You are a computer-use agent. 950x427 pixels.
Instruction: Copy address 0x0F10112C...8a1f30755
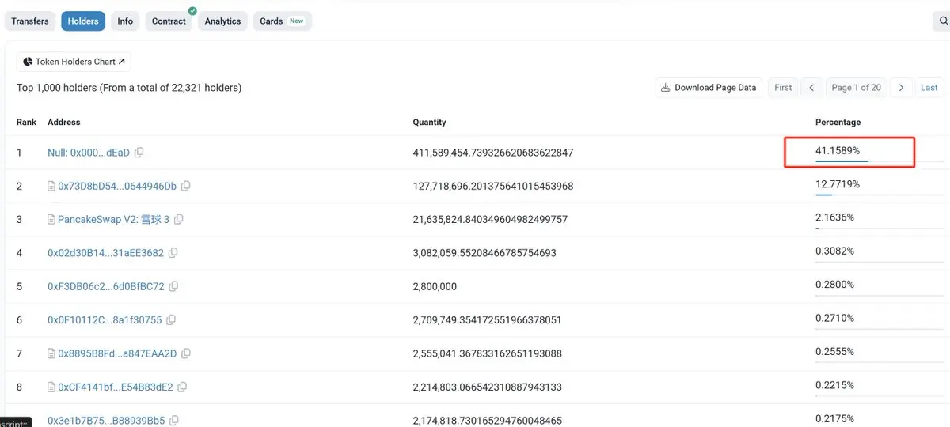click(x=171, y=320)
